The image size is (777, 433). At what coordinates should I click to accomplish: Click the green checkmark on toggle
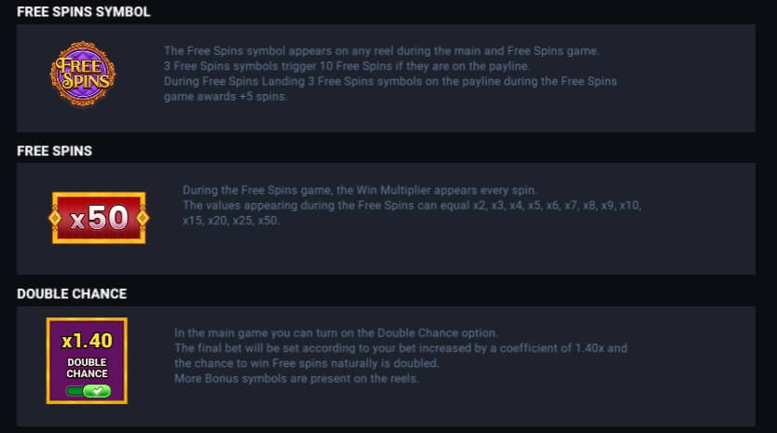(98, 391)
